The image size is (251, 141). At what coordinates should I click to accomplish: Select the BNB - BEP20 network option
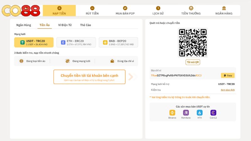click(118, 42)
